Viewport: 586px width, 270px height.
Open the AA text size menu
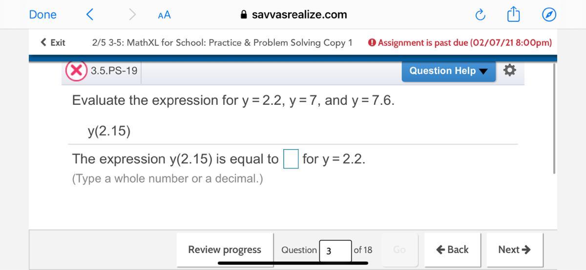pyautogui.click(x=164, y=15)
